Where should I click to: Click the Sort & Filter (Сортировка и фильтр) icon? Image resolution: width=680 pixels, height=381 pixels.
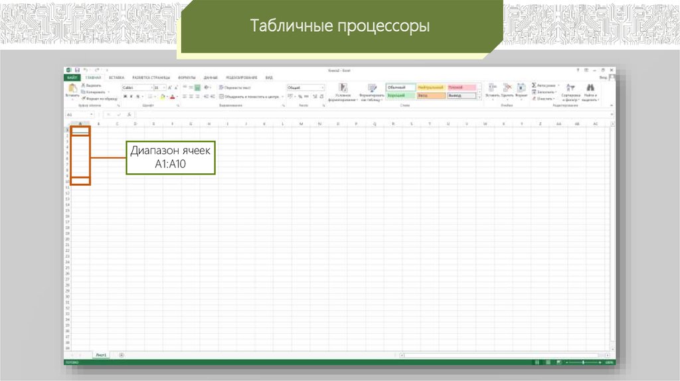click(x=570, y=88)
